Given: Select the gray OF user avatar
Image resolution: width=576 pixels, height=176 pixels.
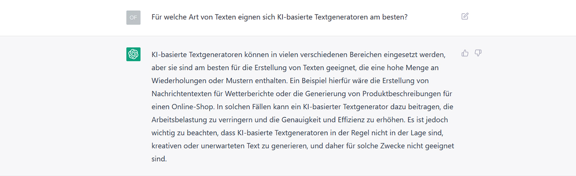Looking at the screenshot, I should (133, 17).
